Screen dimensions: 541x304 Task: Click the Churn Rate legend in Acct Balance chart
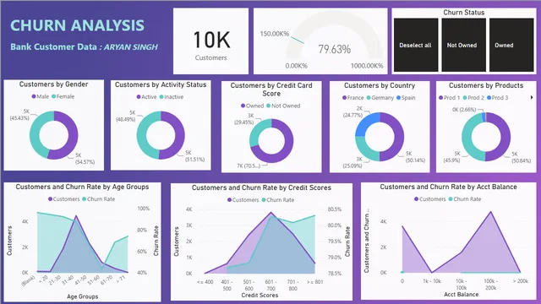coord(465,199)
